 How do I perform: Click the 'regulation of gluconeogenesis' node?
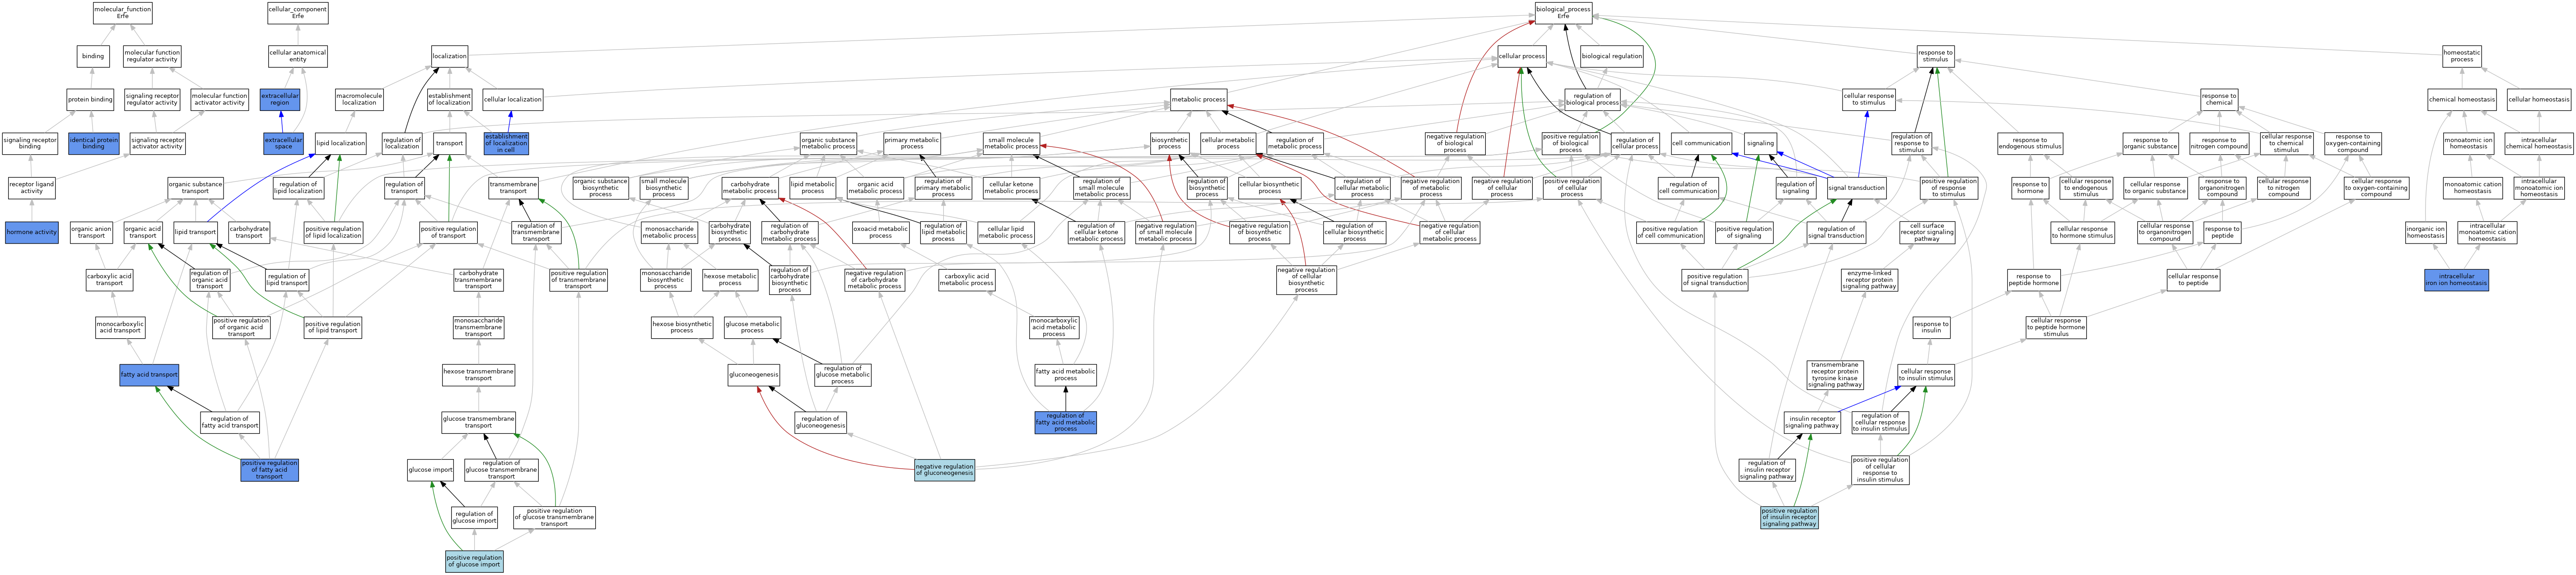click(821, 422)
